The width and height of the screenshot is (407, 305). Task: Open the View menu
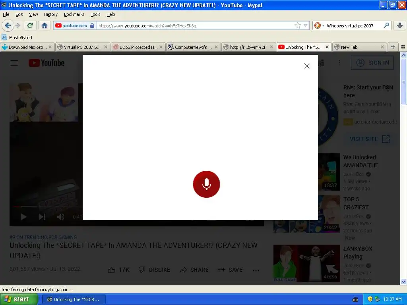click(x=33, y=14)
